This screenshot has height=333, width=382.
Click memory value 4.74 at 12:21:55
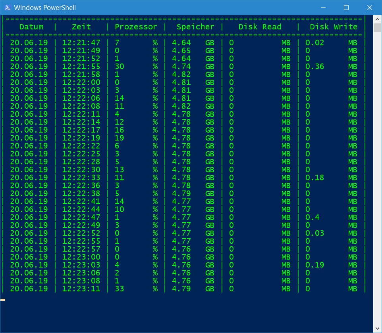(x=181, y=66)
